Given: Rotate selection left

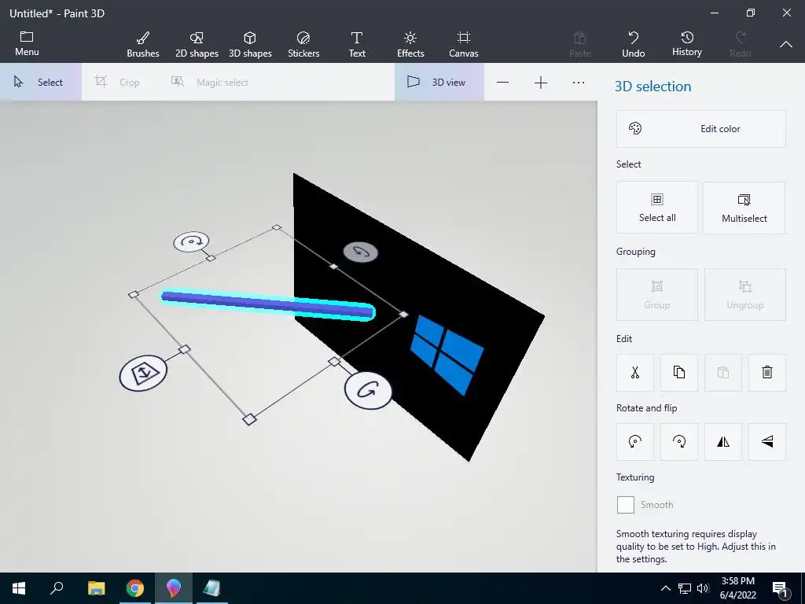Looking at the screenshot, I should coord(635,442).
